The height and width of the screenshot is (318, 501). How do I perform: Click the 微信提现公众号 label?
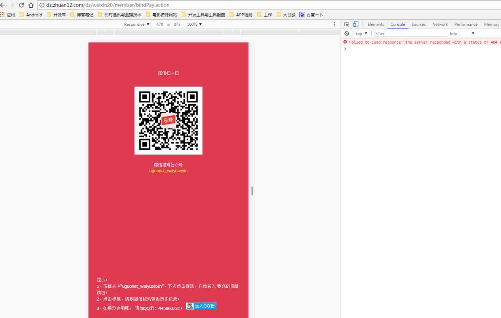point(168,165)
